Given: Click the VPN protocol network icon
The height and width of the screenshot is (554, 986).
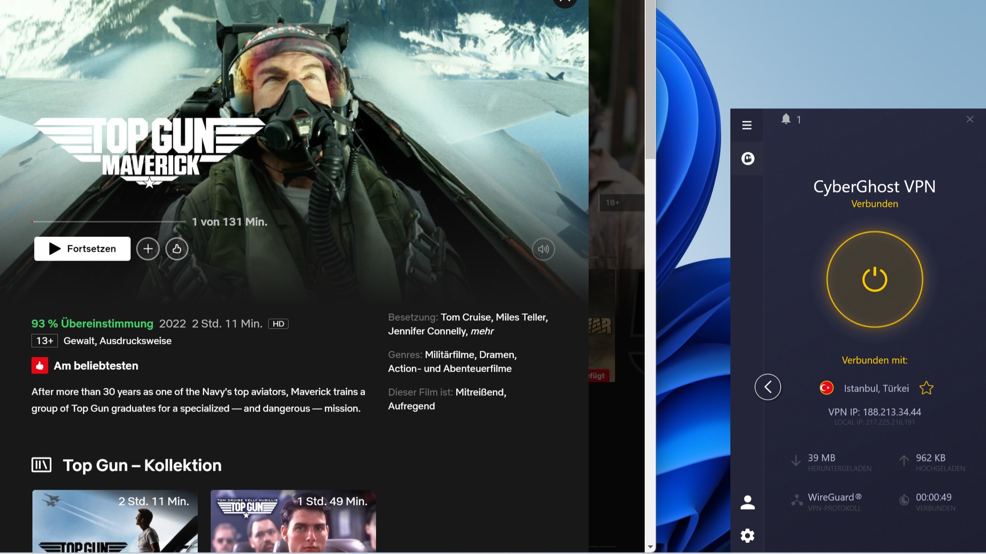Looking at the screenshot, I should click(797, 500).
